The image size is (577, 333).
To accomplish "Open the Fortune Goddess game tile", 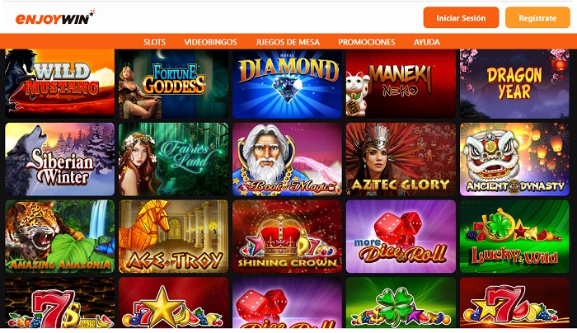I will point(173,83).
